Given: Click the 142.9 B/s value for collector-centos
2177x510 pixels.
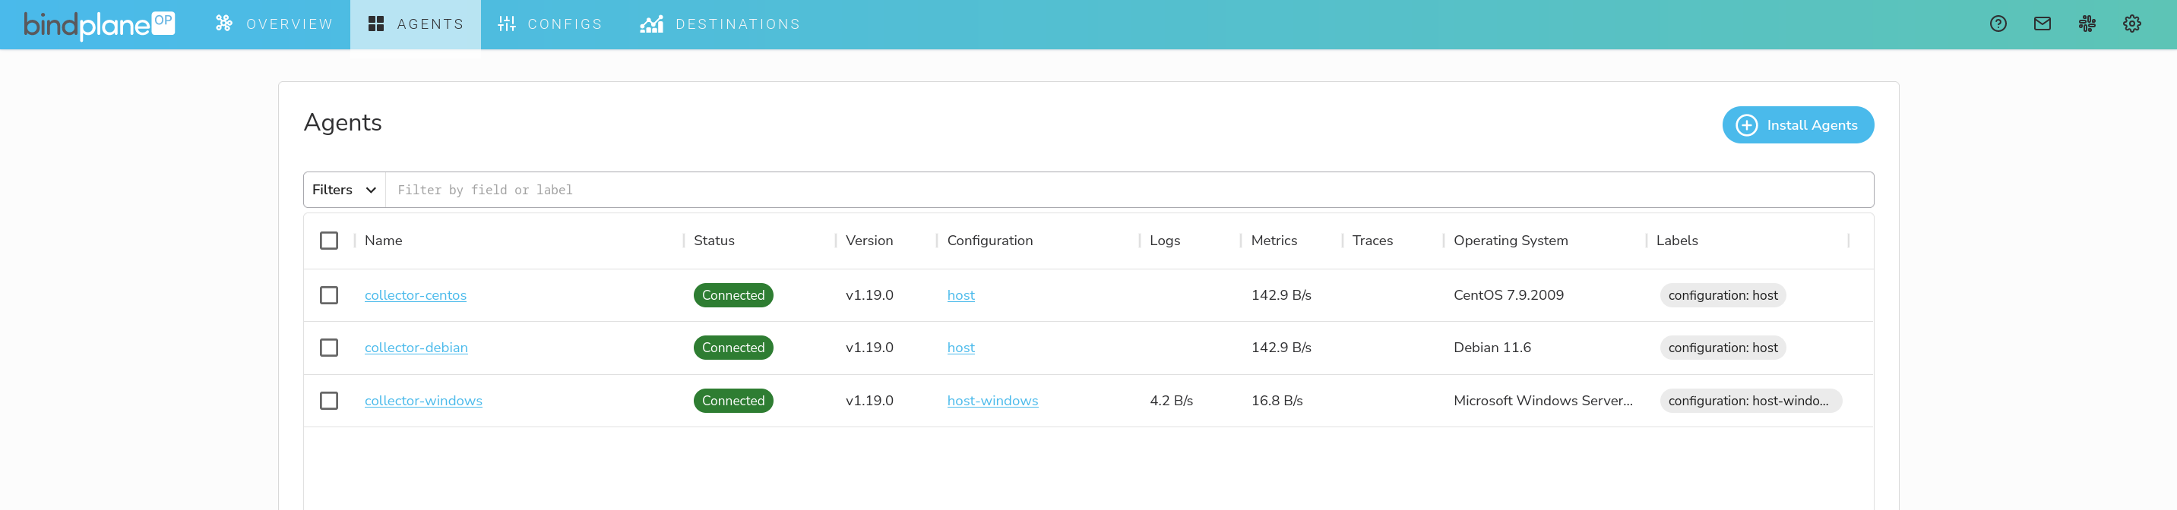Looking at the screenshot, I should [x=1280, y=295].
